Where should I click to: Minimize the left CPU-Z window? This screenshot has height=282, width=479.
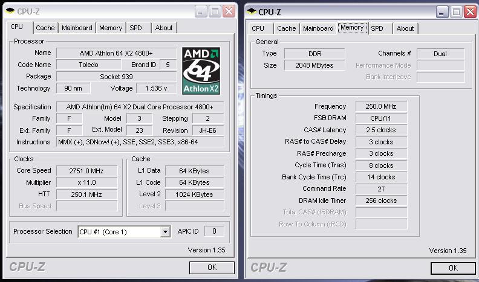click(201, 11)
